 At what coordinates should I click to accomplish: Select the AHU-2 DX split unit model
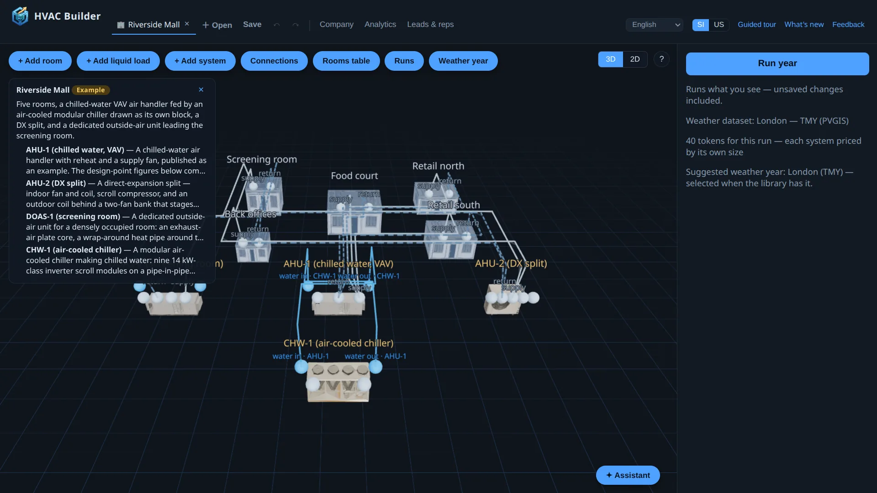coord(502,299)
